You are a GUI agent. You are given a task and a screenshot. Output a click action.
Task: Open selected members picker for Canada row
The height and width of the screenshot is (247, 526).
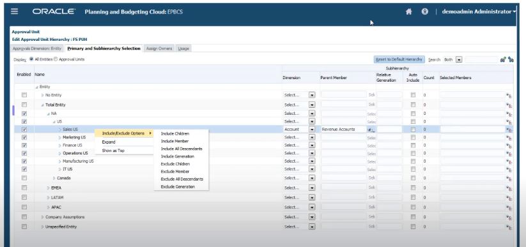click(509, 179)
